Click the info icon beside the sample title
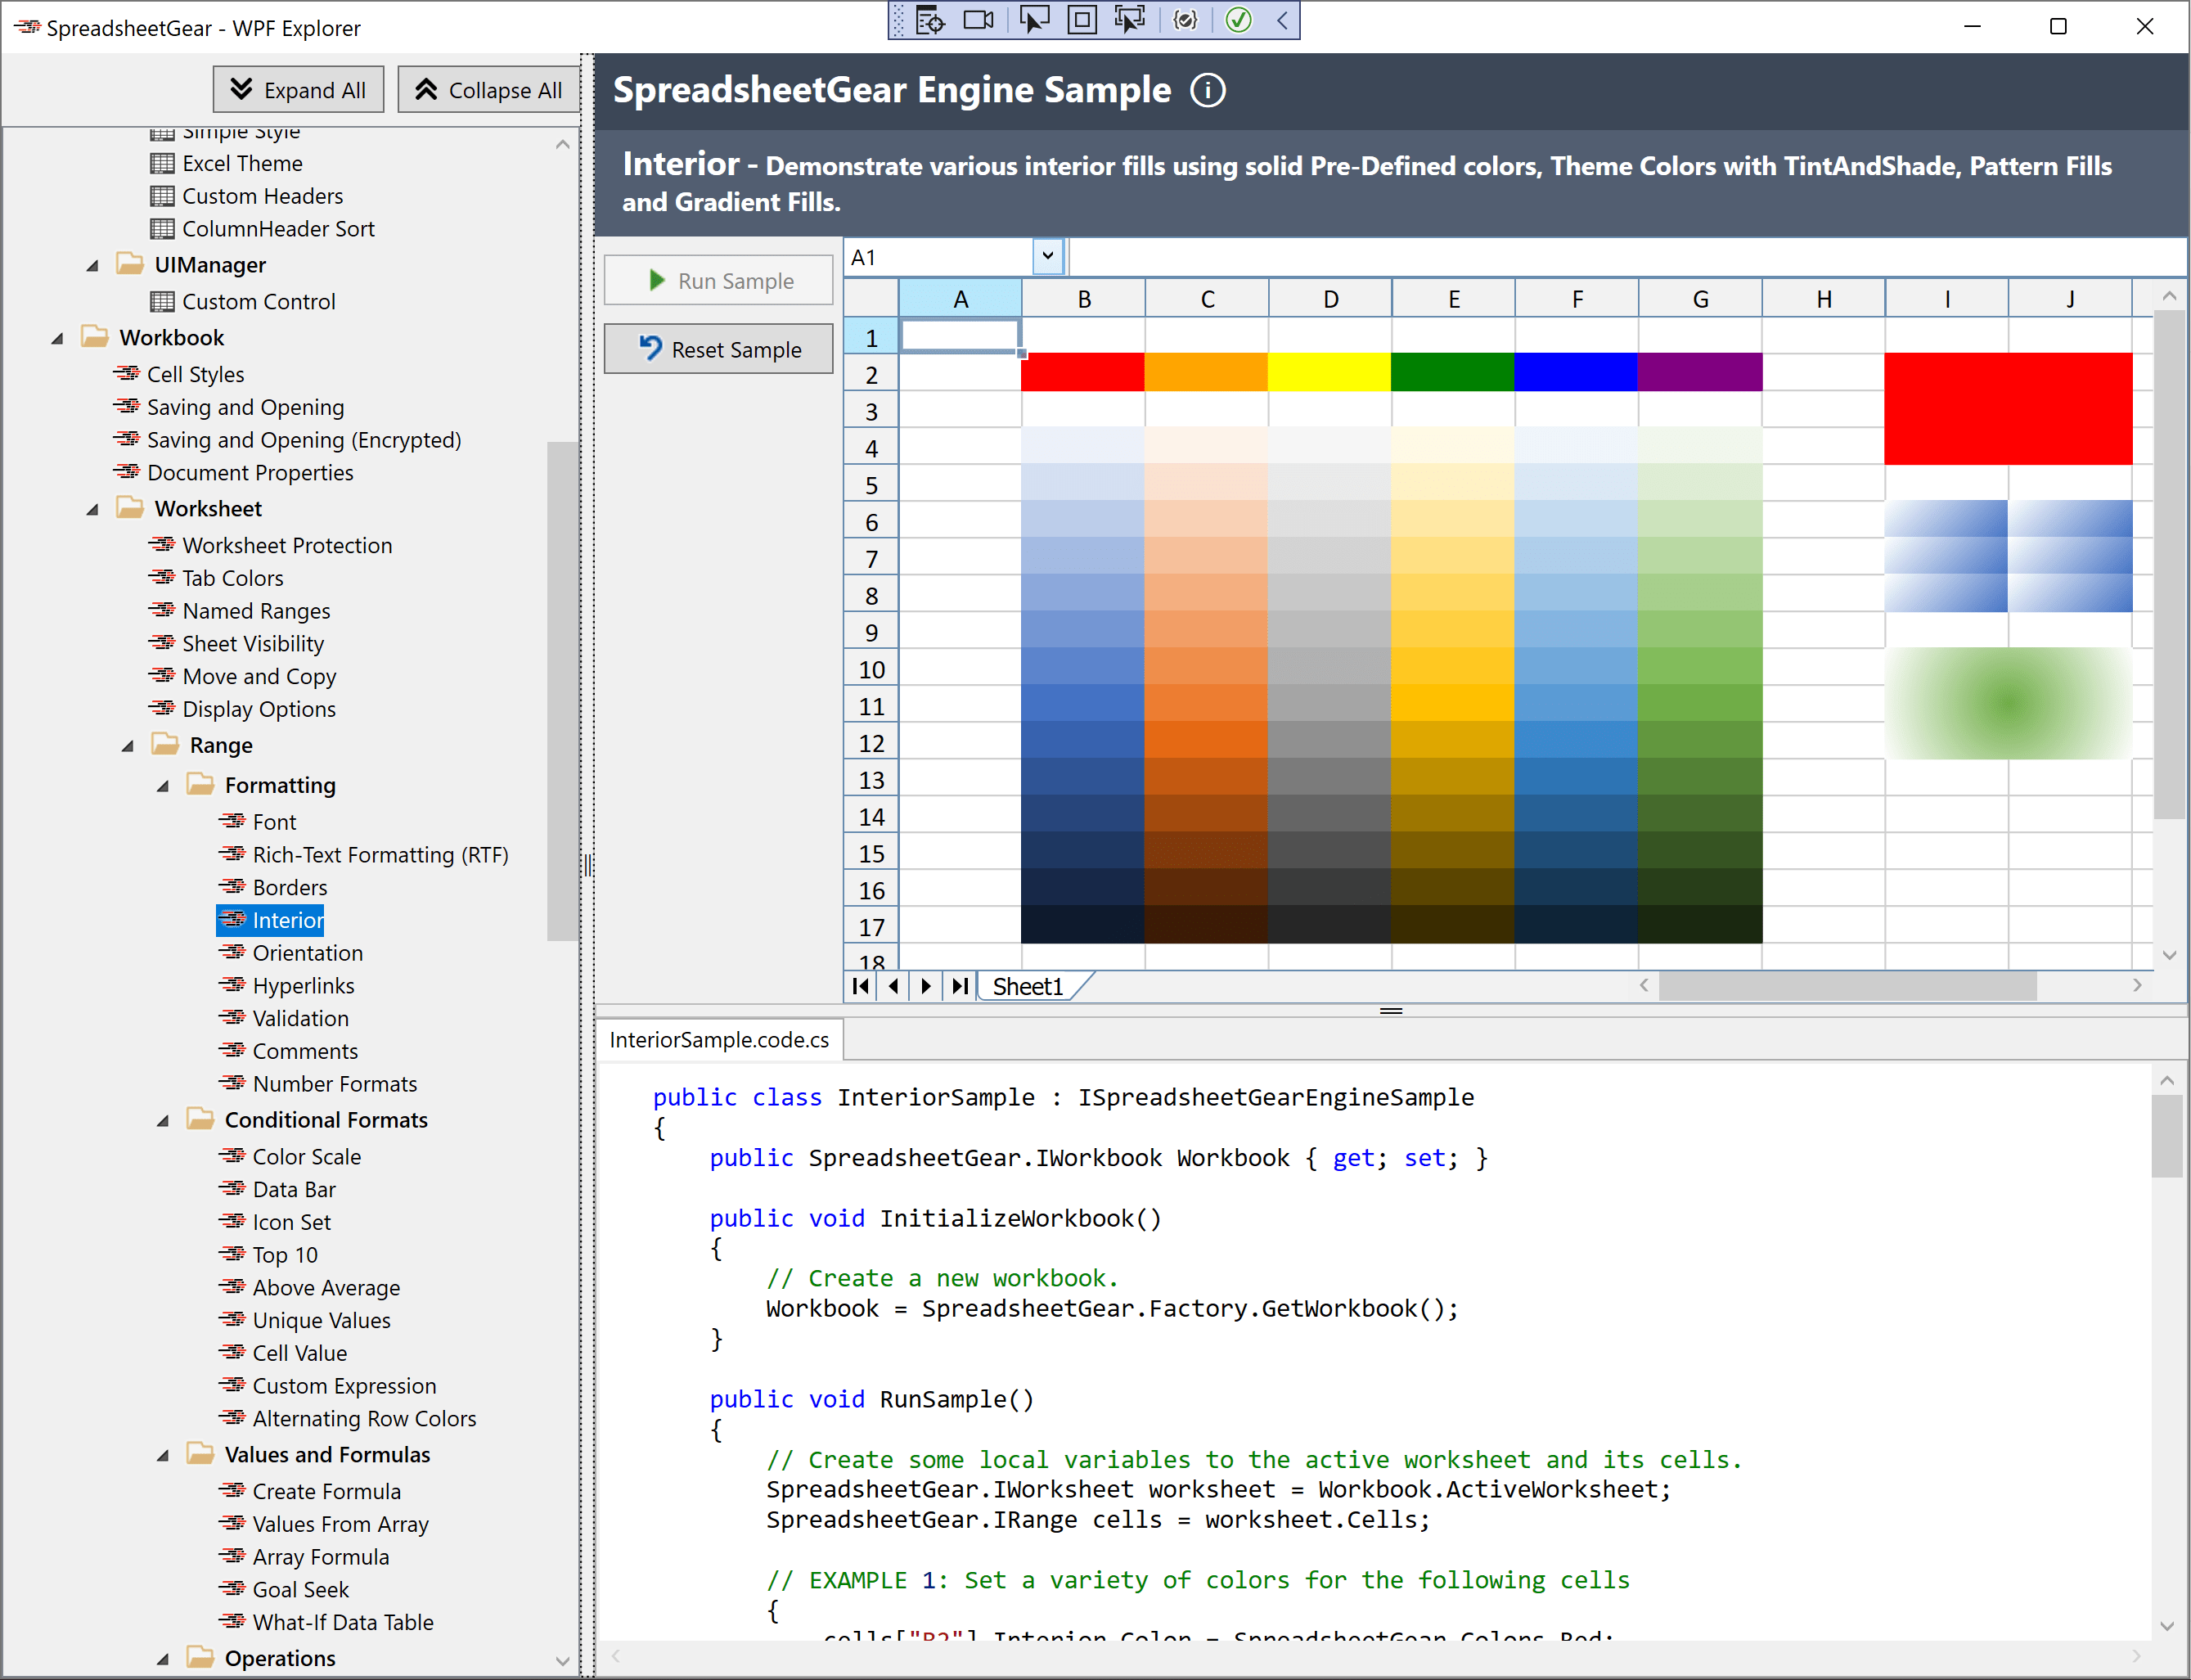 pos(1208,90)
